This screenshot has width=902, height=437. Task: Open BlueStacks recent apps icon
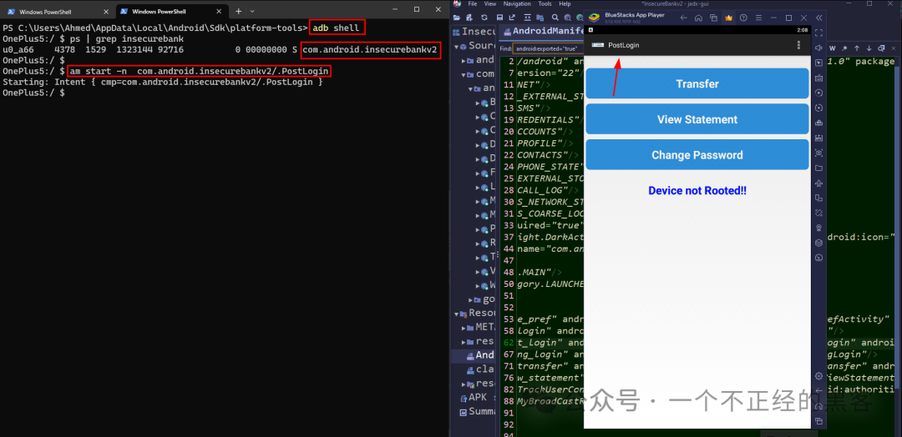714,18
